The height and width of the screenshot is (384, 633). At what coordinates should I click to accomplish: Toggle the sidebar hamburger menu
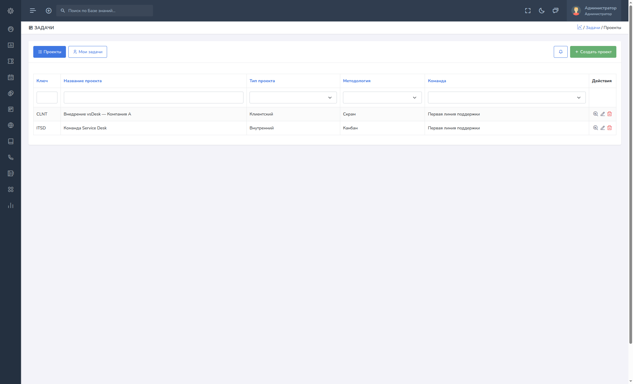click(x=33, y=11)
